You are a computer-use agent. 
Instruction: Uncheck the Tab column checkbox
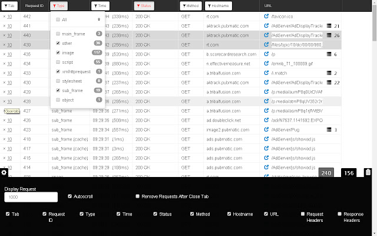click(x=8, y=214)
